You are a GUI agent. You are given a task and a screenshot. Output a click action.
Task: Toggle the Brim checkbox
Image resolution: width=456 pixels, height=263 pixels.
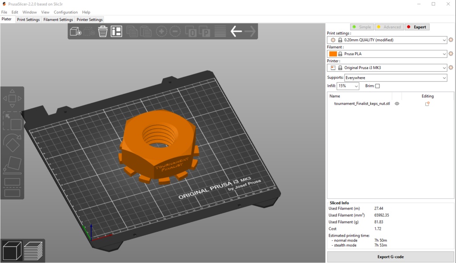pyautogui.click(x=378, y=86)
